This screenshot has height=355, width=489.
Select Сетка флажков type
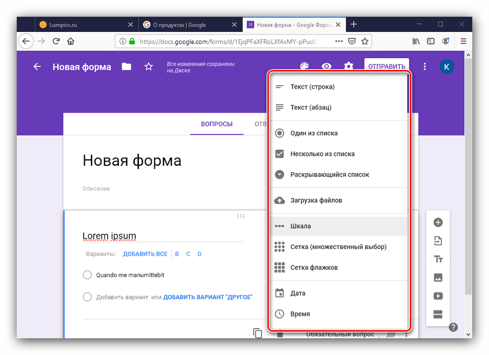coord(339,267)
